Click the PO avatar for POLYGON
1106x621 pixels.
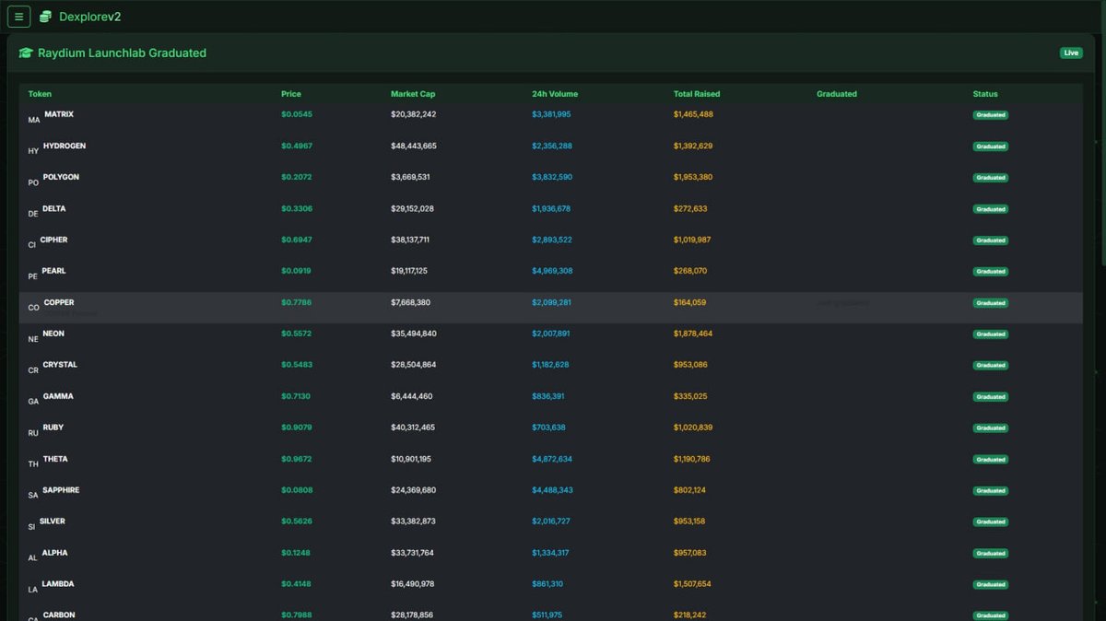(34, 182)
